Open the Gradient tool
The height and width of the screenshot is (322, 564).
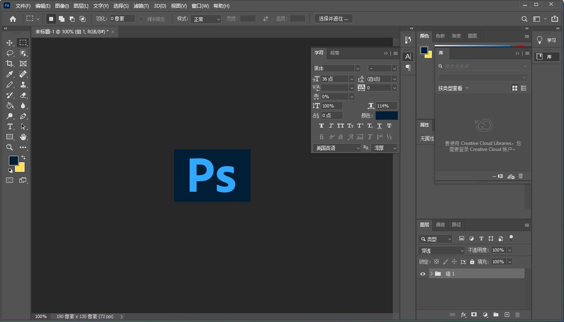coord(9,105)
